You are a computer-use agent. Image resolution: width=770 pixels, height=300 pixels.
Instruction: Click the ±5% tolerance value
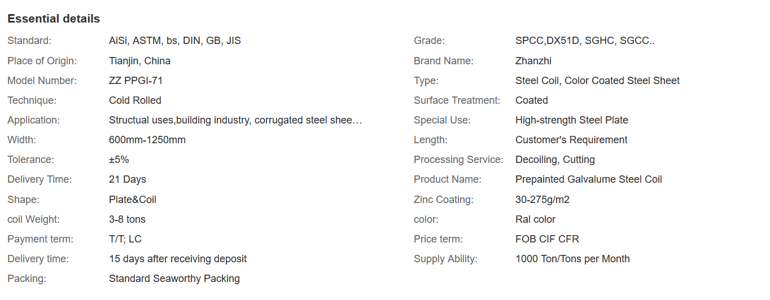(119, 160)
